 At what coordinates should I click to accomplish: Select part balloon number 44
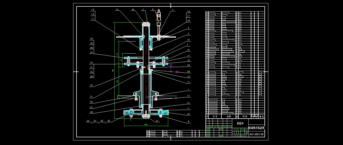[x=117, y=9]
